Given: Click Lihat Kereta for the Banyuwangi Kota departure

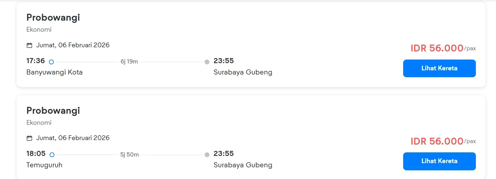Looking at the screenshot, I should [439, 68].
